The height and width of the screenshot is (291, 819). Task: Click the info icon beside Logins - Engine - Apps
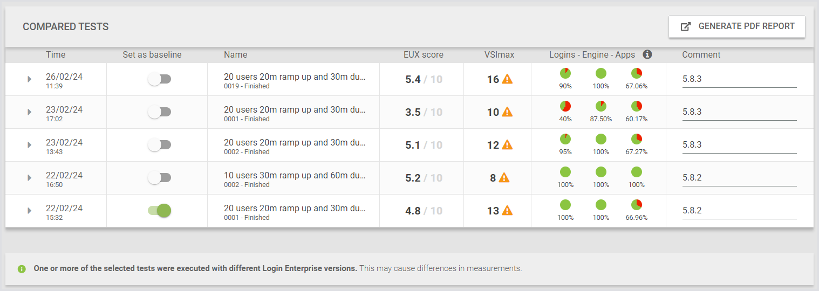click(647, 54)
